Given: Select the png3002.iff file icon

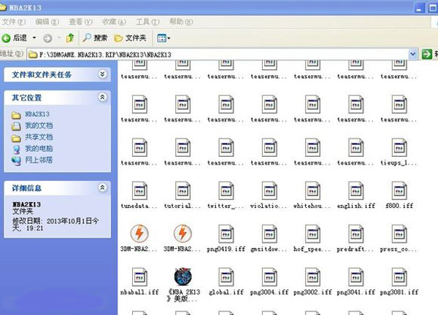Looking at the screenshot, I should [x=312, y=277].
